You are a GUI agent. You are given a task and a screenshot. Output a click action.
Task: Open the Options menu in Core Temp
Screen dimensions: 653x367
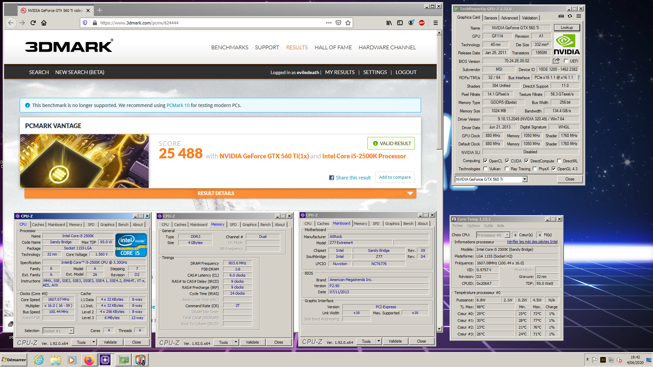473,226
